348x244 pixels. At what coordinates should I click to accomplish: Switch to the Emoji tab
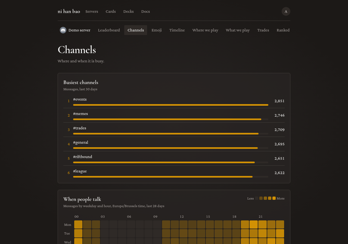pyautogui.click(x=157, y=30)
